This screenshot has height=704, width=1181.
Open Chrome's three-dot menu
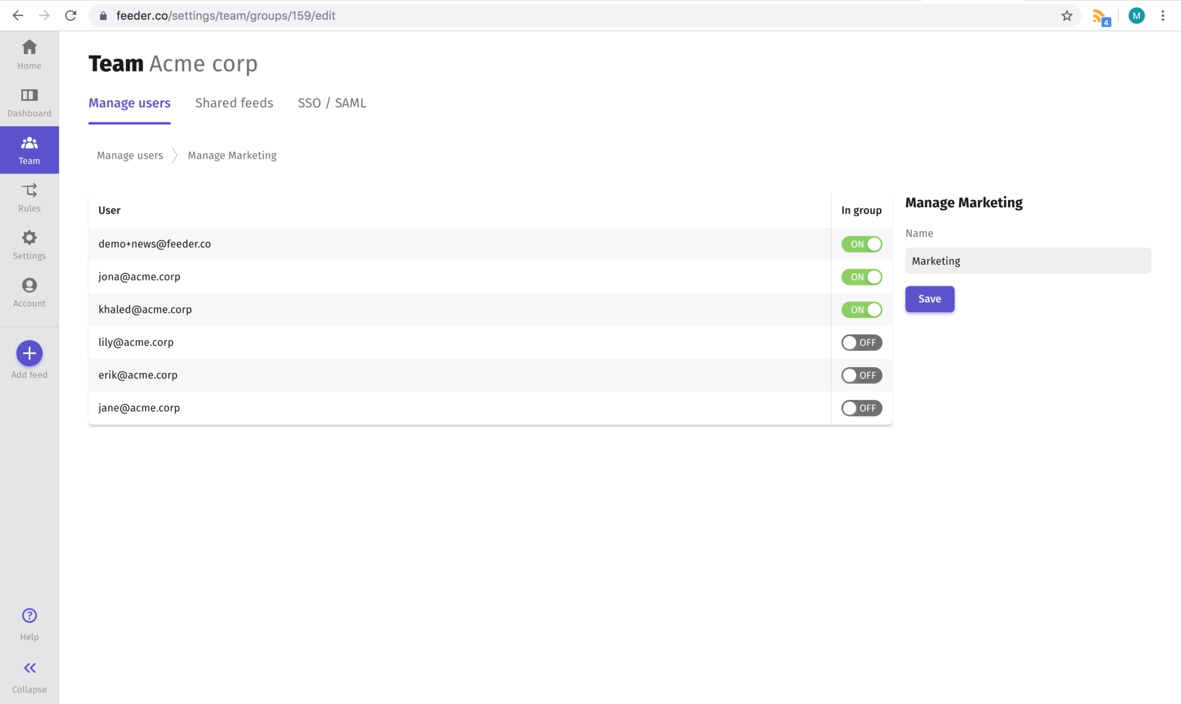click(x=1163, y=15)
